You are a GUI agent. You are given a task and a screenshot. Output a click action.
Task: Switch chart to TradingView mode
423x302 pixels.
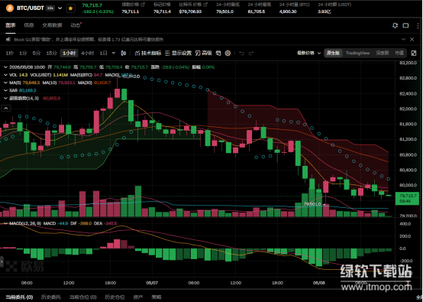pos(357,53)
